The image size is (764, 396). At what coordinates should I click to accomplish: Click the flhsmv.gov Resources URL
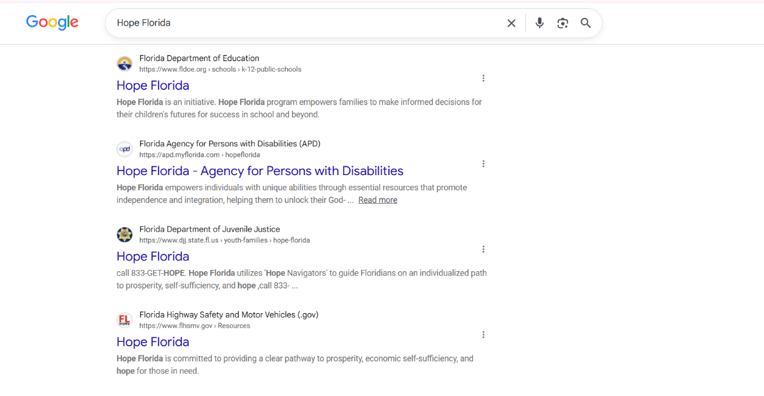tap(195, 325)
